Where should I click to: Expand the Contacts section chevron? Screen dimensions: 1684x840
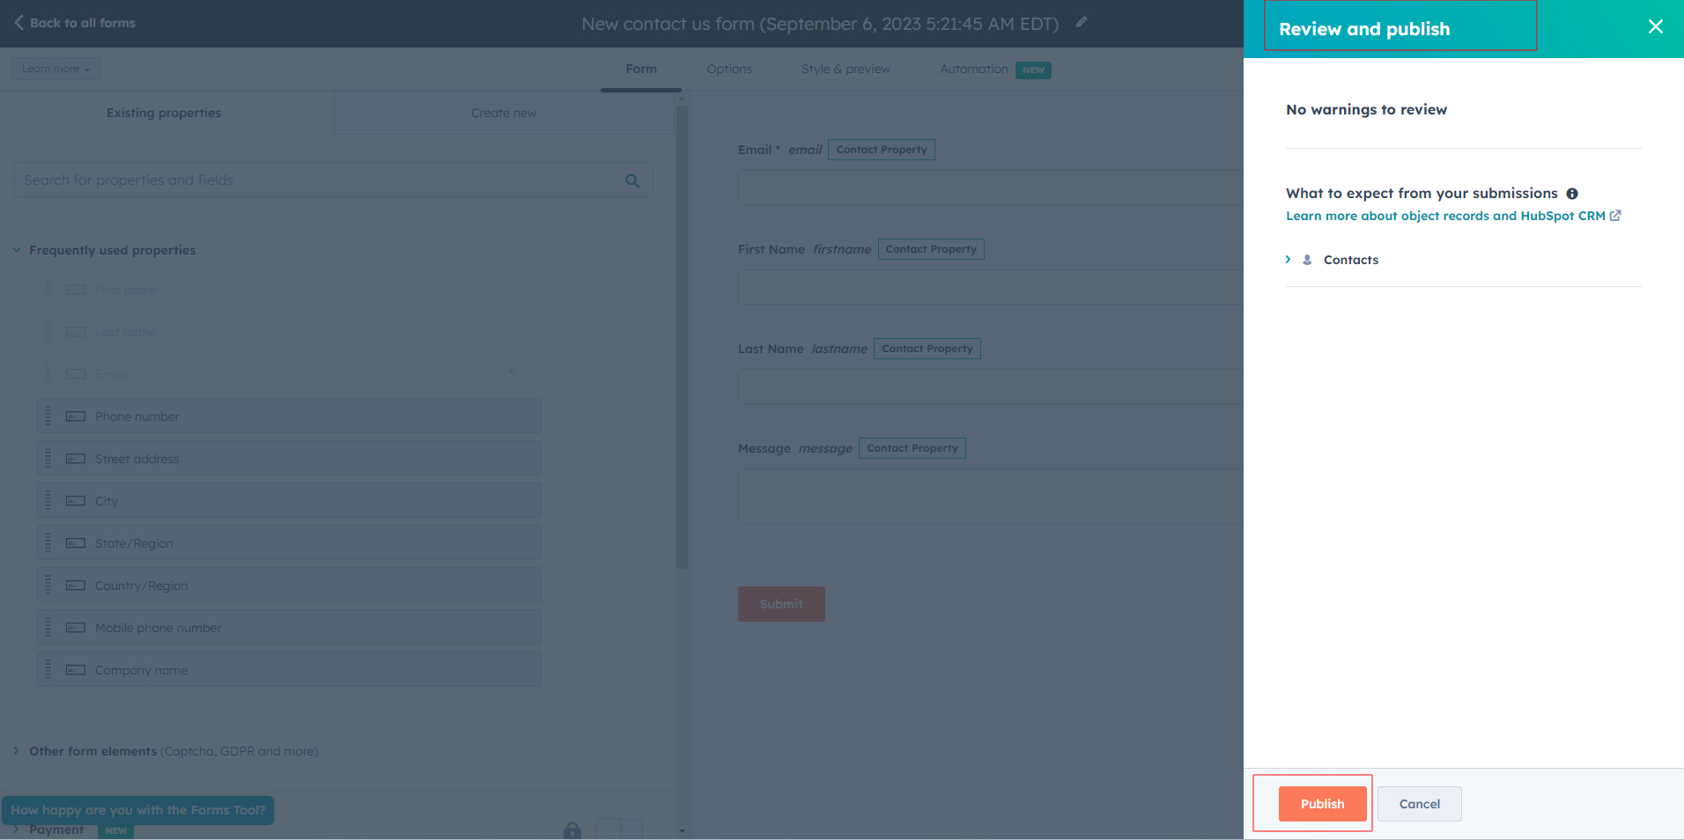click(x=1288, y=260)
